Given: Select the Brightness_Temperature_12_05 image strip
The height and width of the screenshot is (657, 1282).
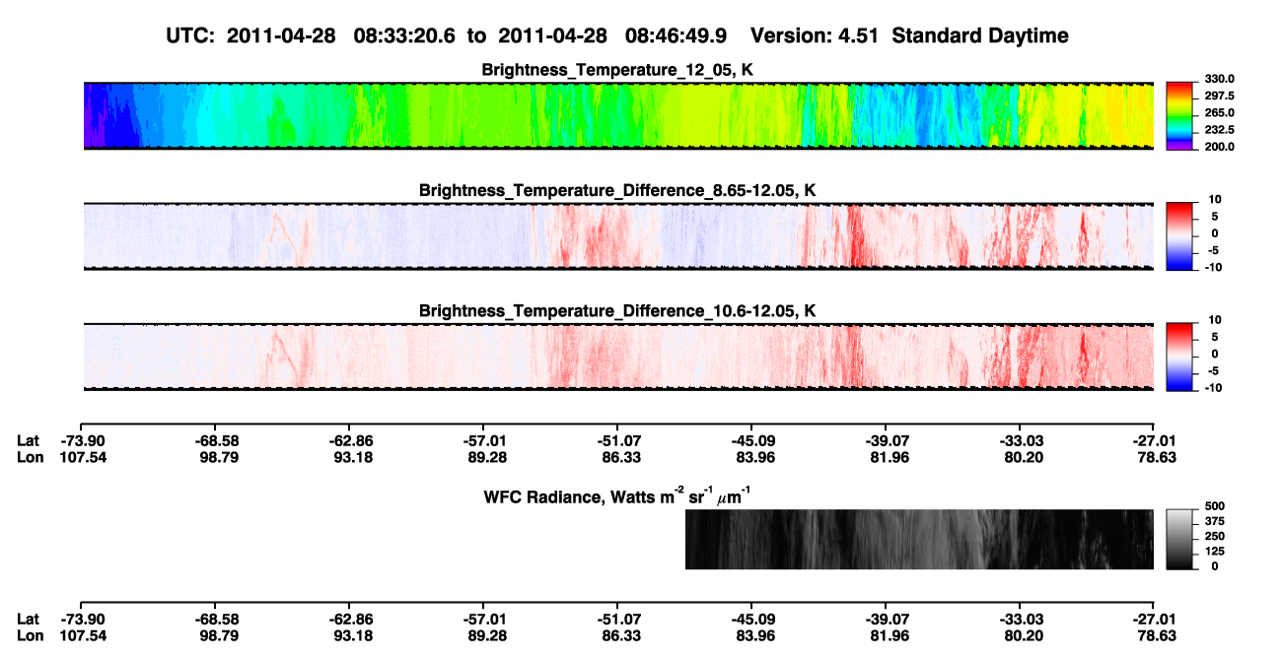Looking at the screenshot, I should click(x=618, y=116).
